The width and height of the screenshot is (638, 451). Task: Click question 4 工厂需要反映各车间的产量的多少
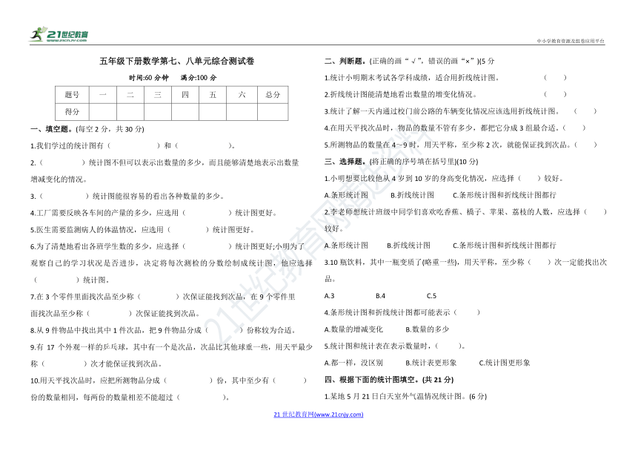pyautogui.click(x=154, y=213)
